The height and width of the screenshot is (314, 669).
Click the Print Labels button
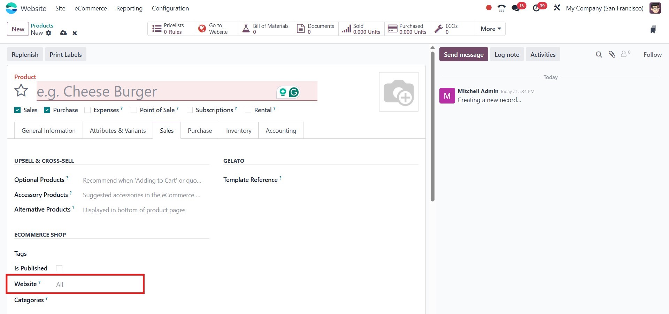(x=66, y=54)
